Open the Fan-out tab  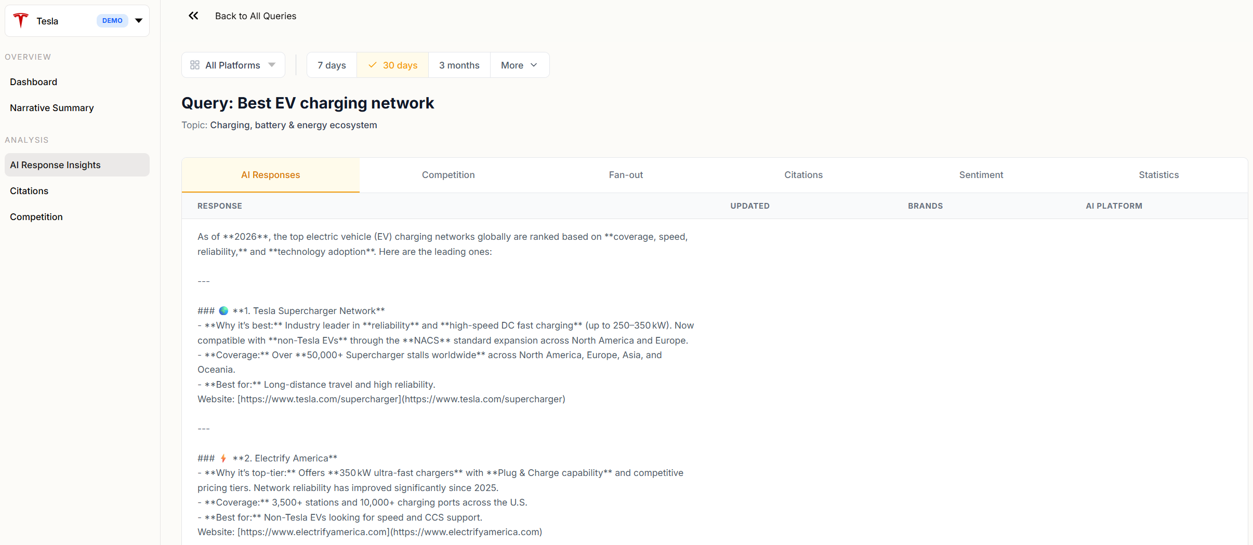tap(626, 175)
